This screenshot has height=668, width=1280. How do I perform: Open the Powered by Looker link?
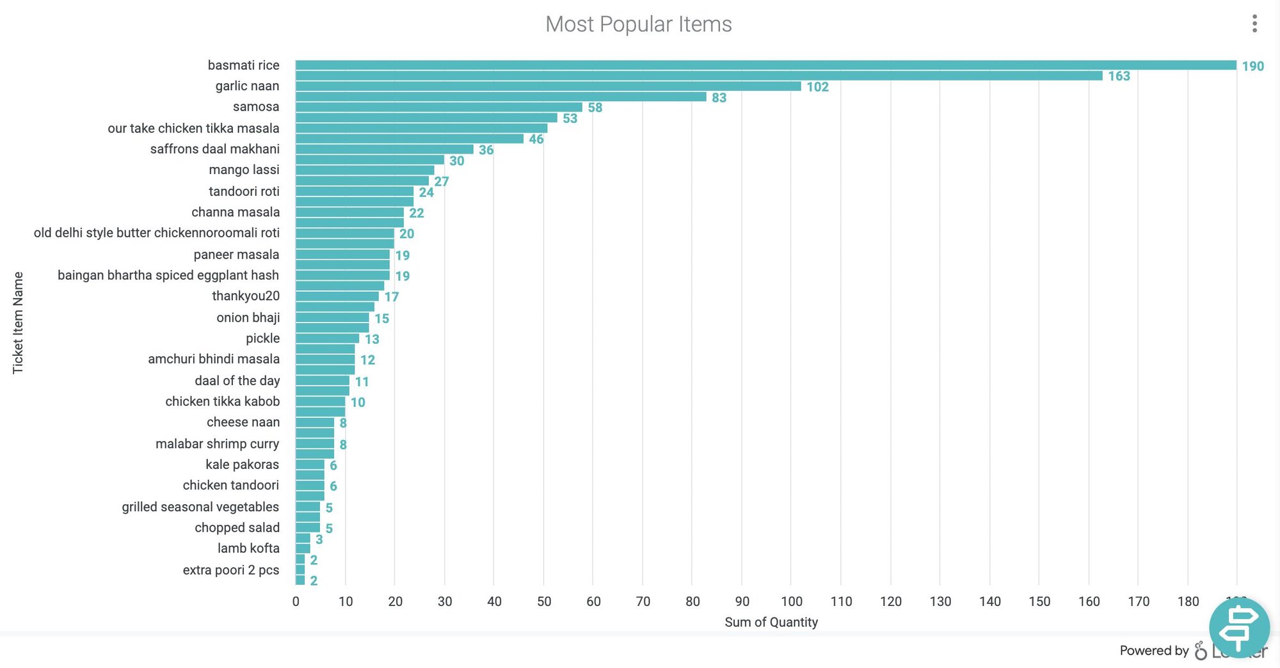tap(1154, 651)
